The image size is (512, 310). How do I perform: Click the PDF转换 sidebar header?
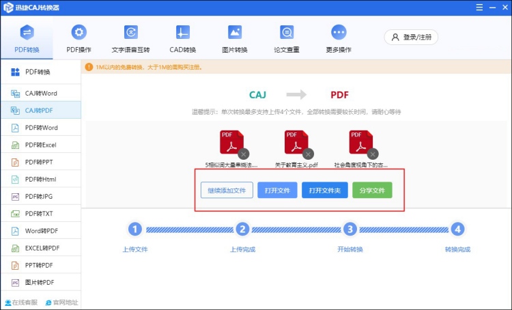point(41,72)
